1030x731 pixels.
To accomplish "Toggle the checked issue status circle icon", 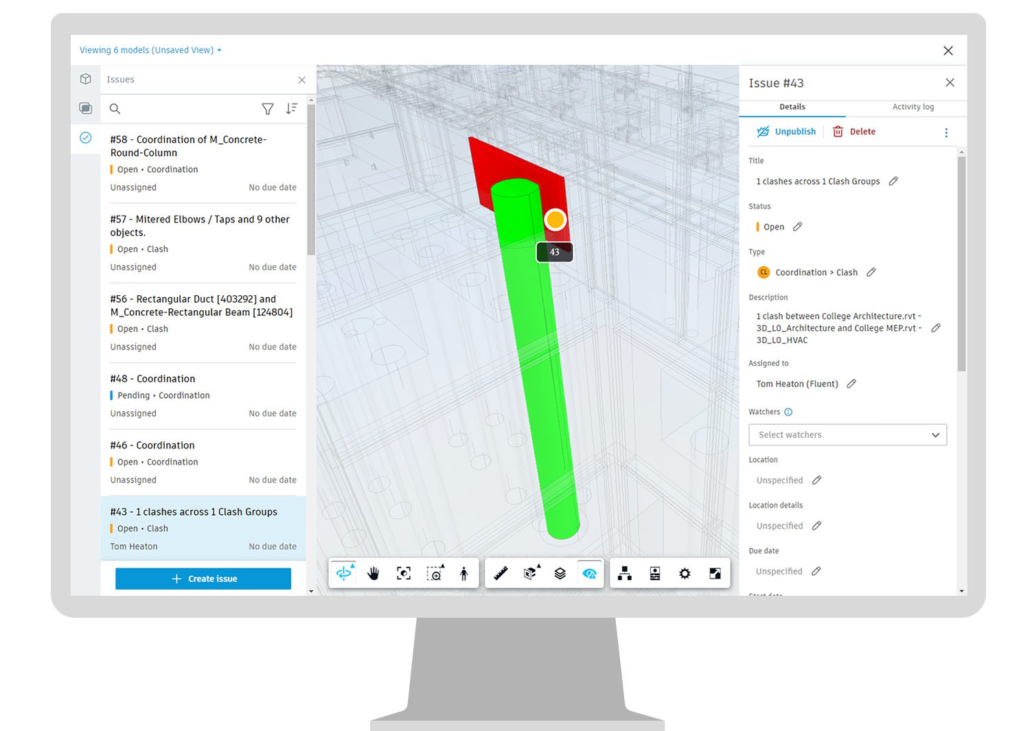I will 86,138.
